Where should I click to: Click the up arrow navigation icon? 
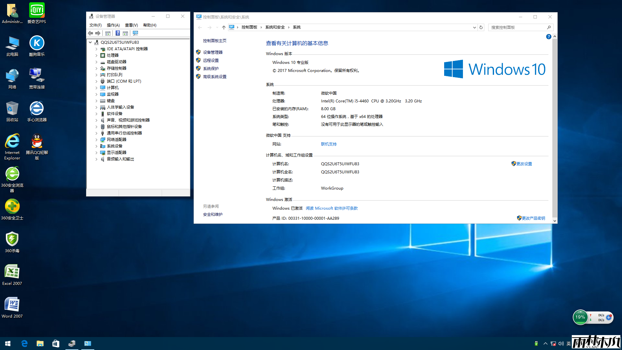(x=224, y=28)
